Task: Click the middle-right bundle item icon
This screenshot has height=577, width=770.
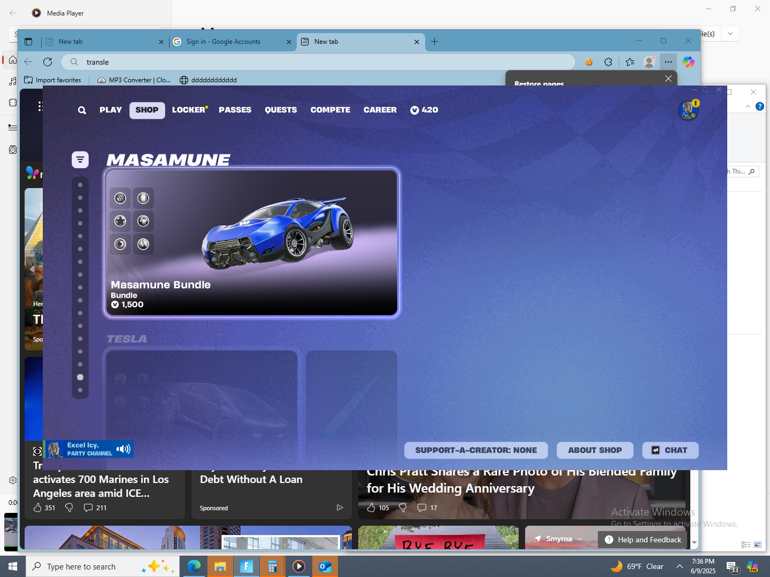Action: coord(143,221)
